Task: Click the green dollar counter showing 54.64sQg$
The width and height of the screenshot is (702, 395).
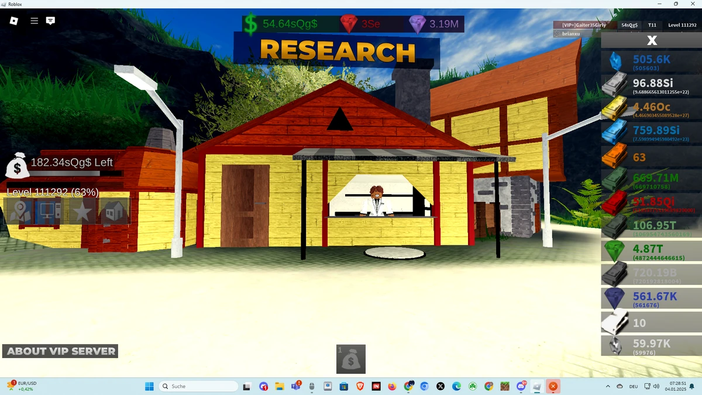Action: pos(252,24)
